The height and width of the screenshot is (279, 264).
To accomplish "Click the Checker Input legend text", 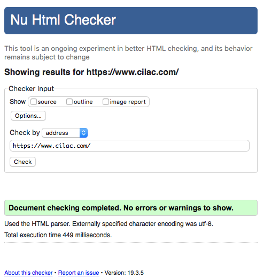I will tap(31, 89).
